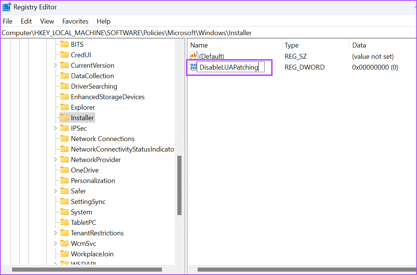Click the Registry Editor icon in the title bar
417x275 pixels.
point(6,6)
